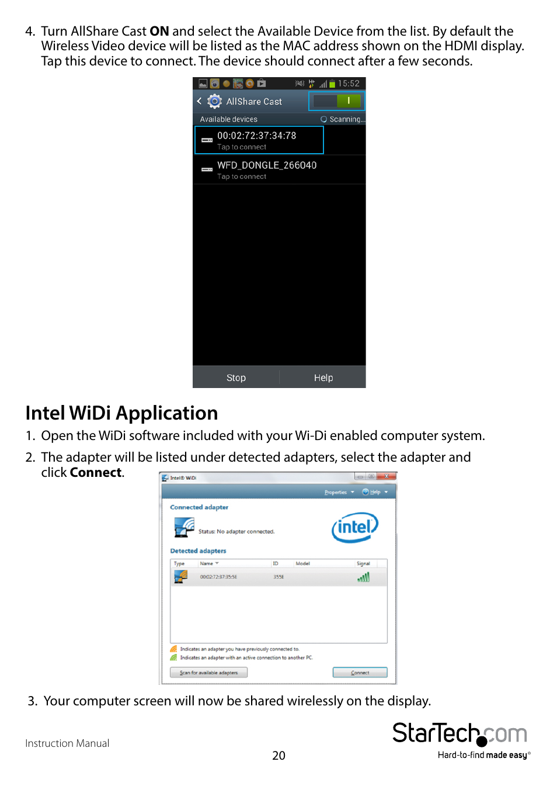Tap the battery icon in phone status bar
Viewport: 557px width, 786px height.
click(332, 84)
